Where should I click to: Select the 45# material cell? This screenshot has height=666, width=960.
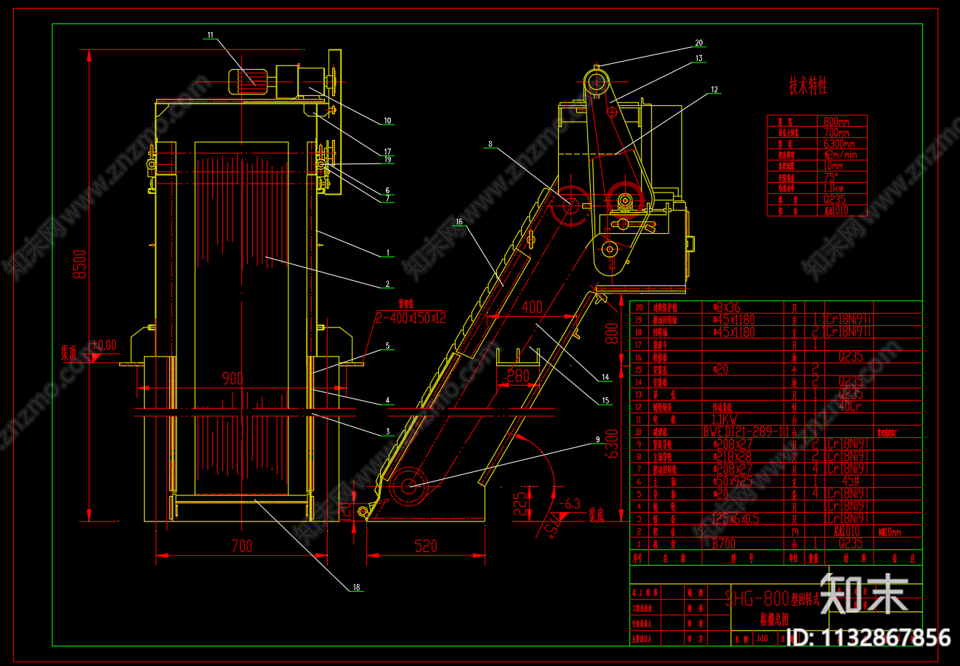(851, 482)
